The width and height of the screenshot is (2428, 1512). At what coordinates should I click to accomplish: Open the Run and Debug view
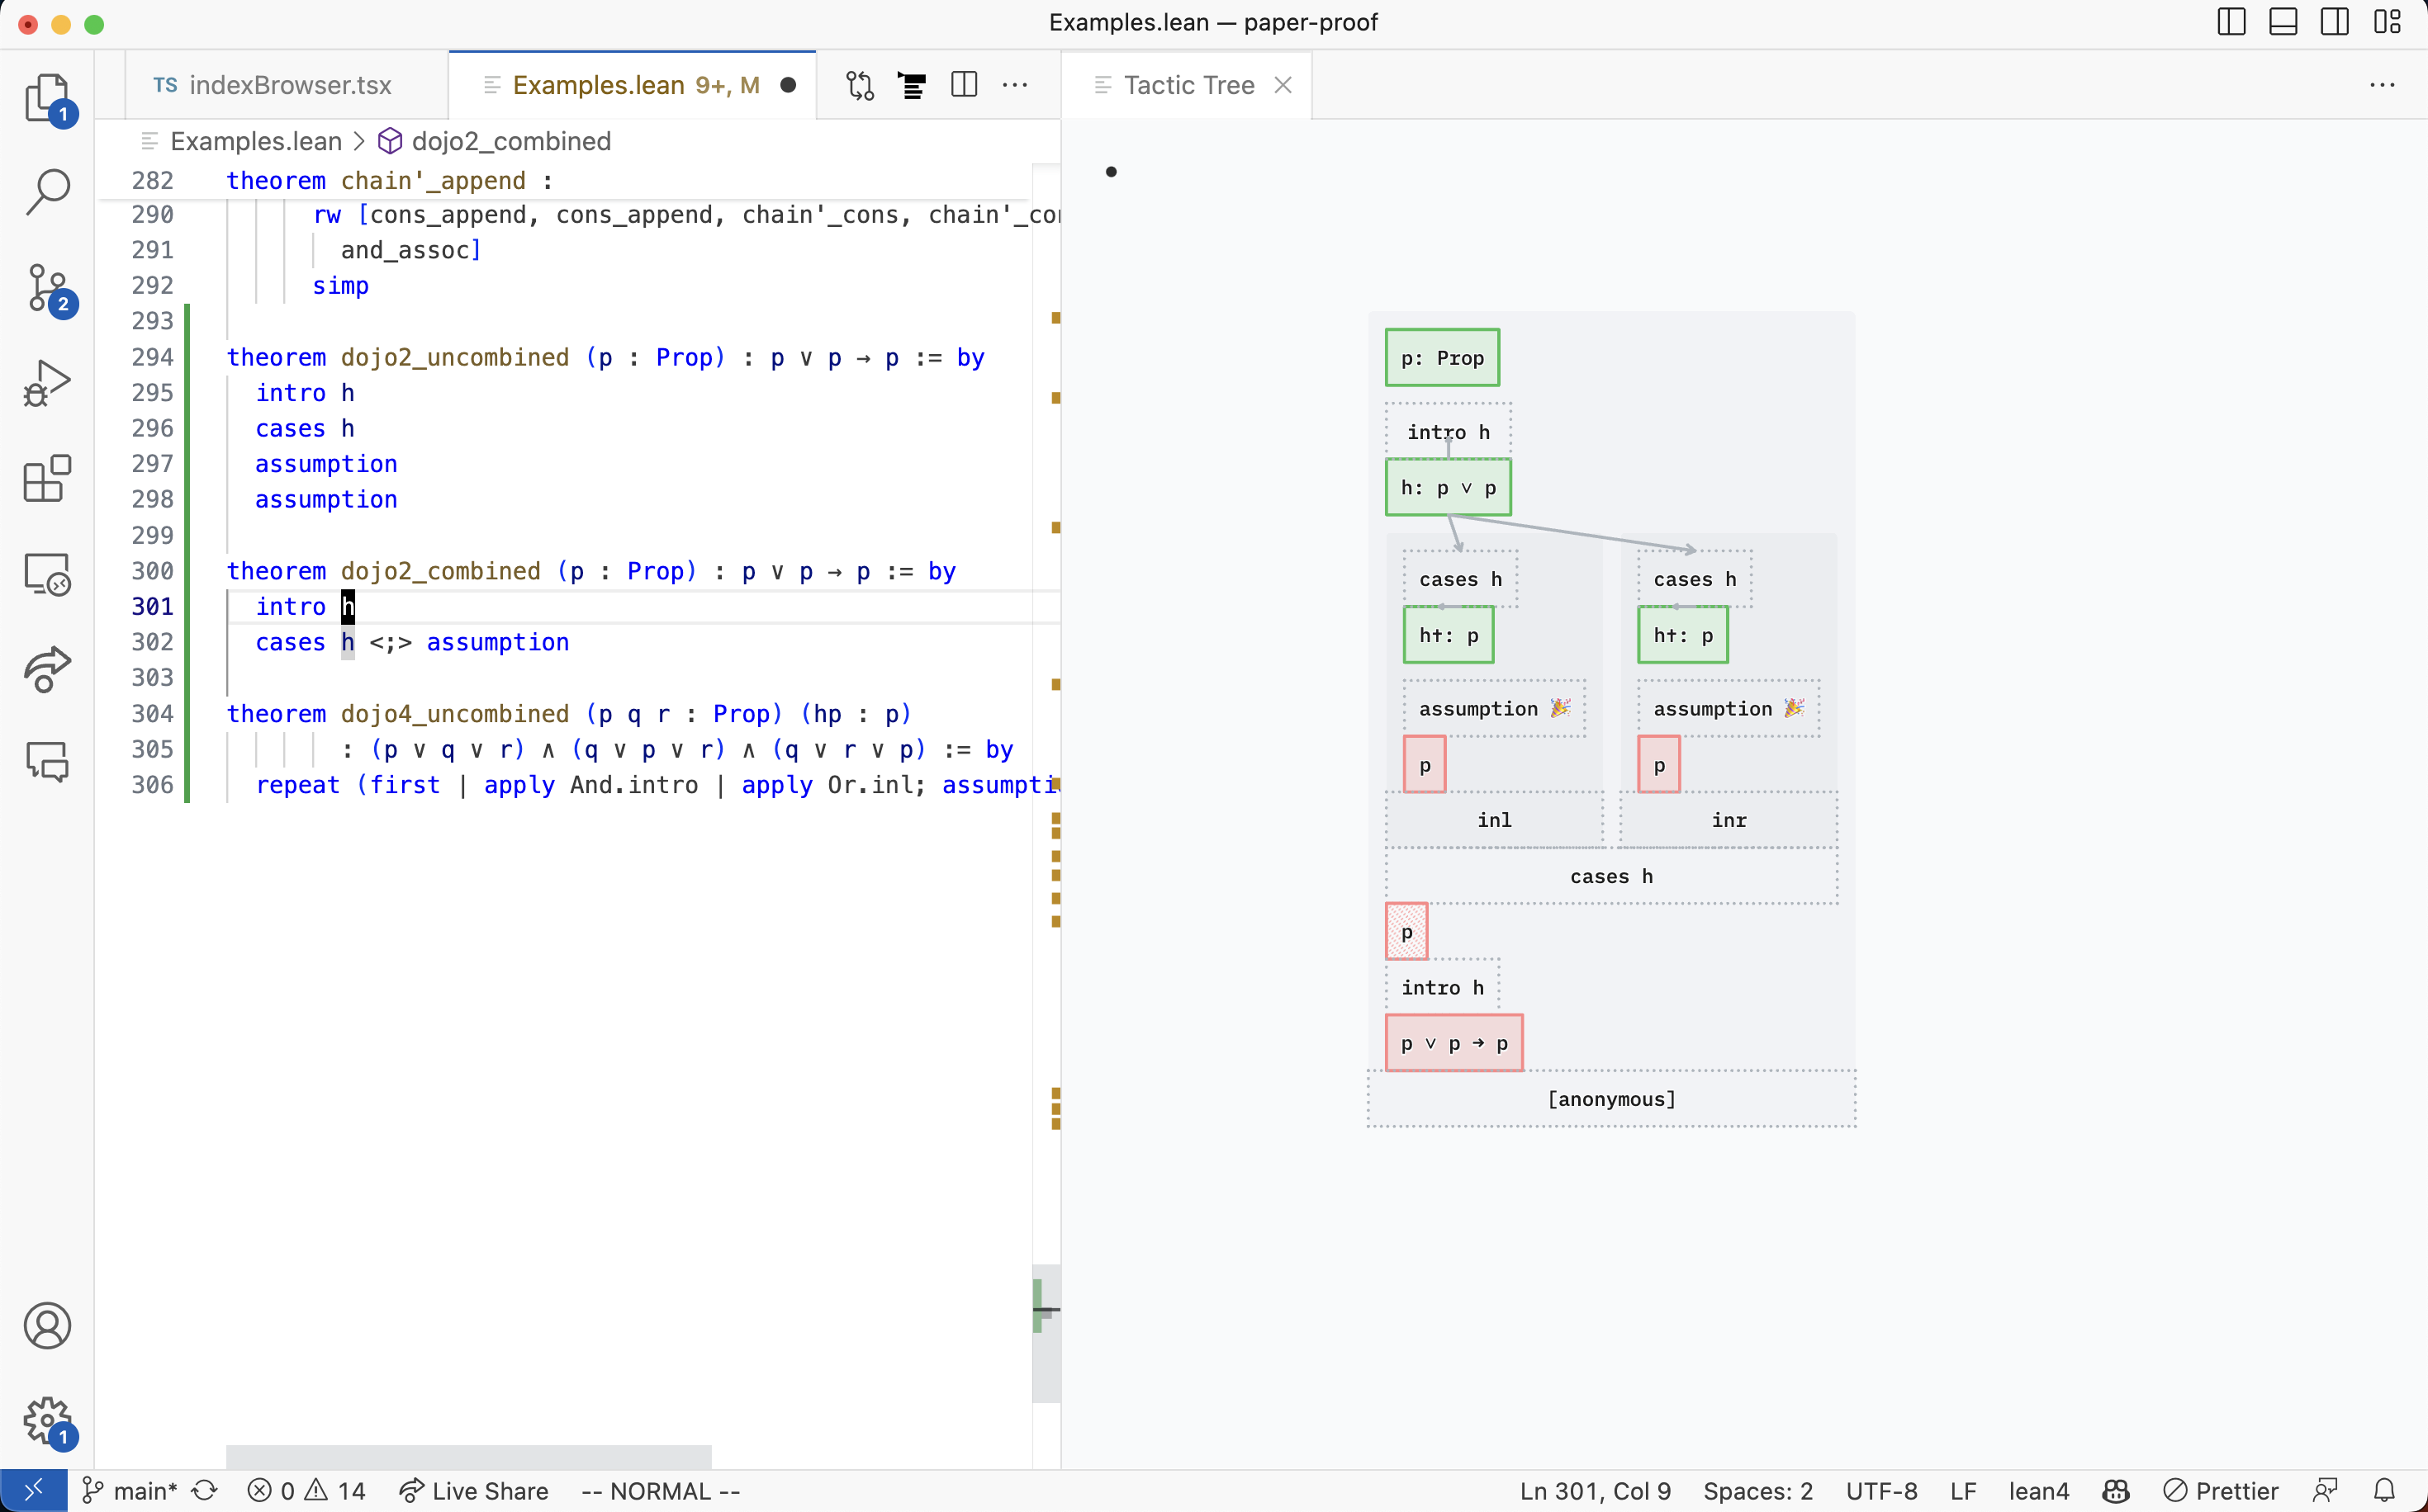point(47,382)
